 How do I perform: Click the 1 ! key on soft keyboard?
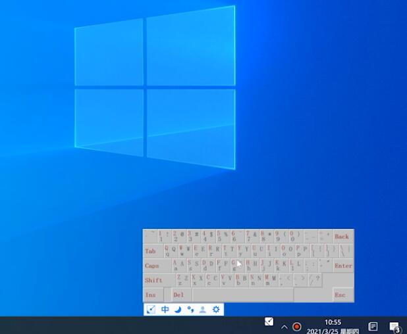pos(165,236)
